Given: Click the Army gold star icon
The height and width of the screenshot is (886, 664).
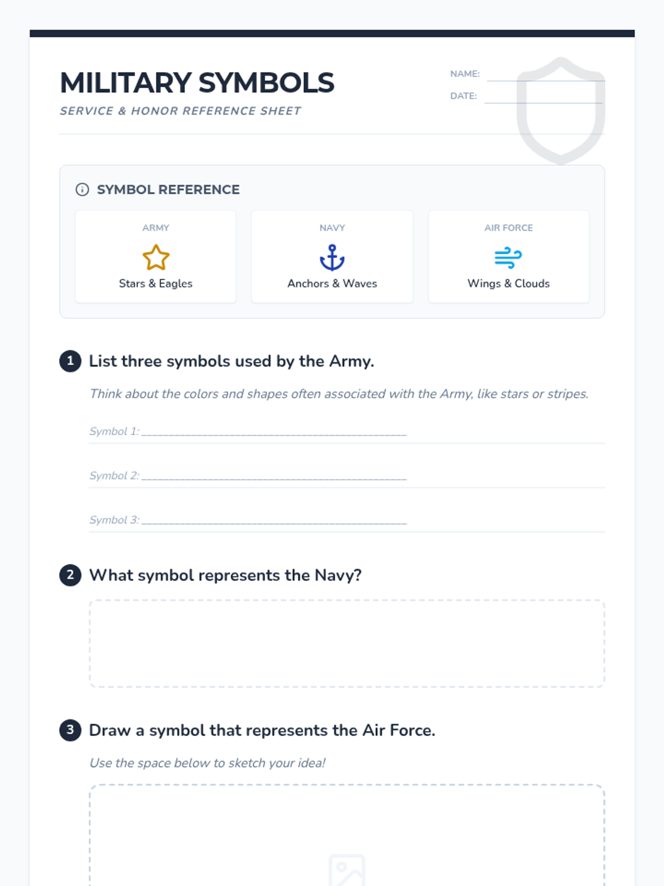Looking at the screenshot, I should (155, 257).
